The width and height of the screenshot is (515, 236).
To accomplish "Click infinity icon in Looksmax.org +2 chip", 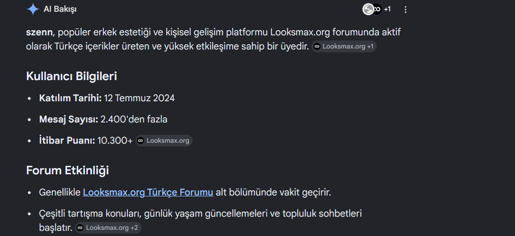I will pyautogui.click(x=80, y=228).
